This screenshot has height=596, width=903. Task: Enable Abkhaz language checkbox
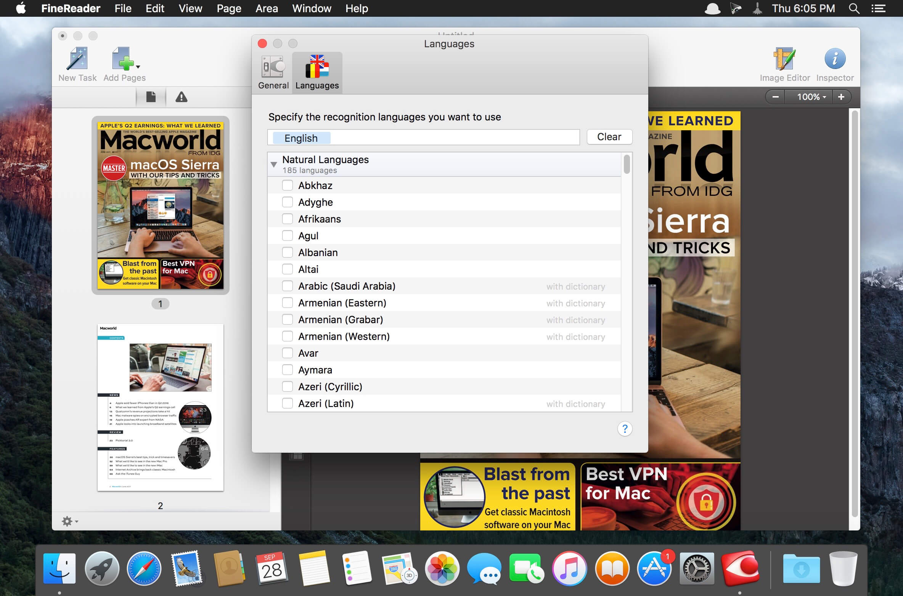(287, 185)
